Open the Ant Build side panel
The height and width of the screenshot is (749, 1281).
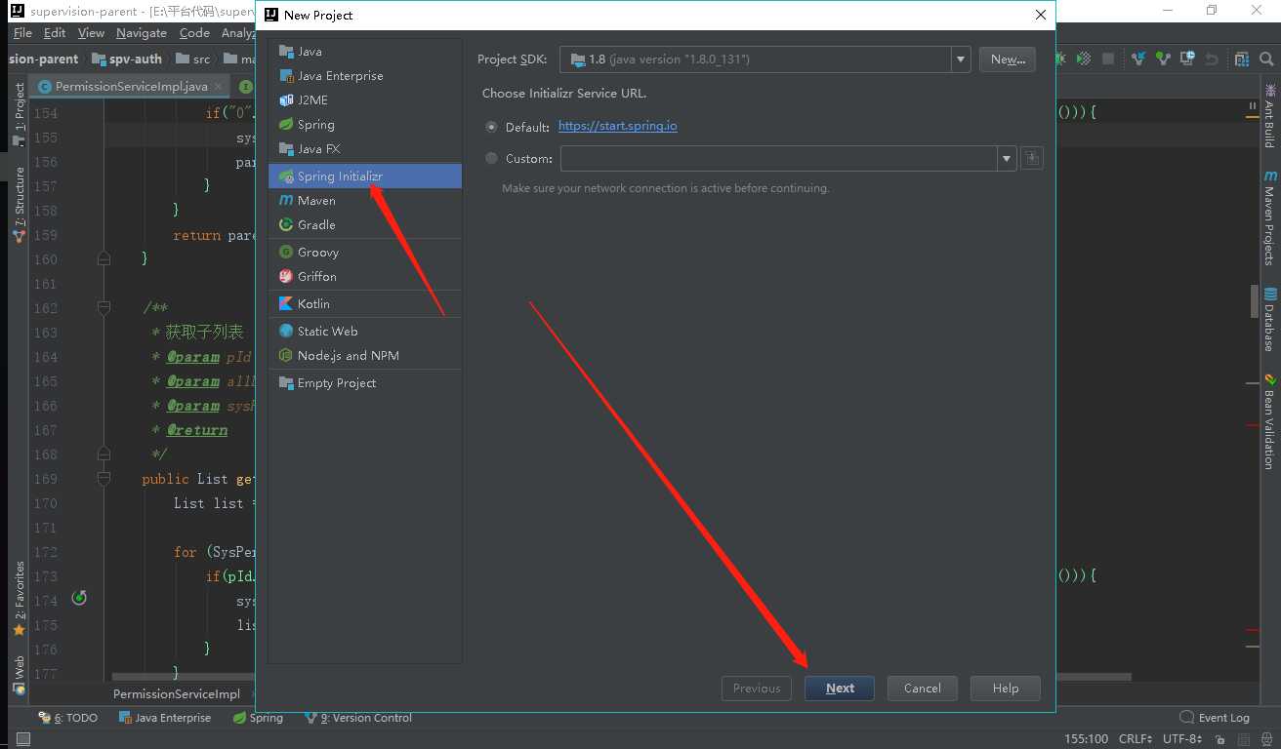point(1269,115)
